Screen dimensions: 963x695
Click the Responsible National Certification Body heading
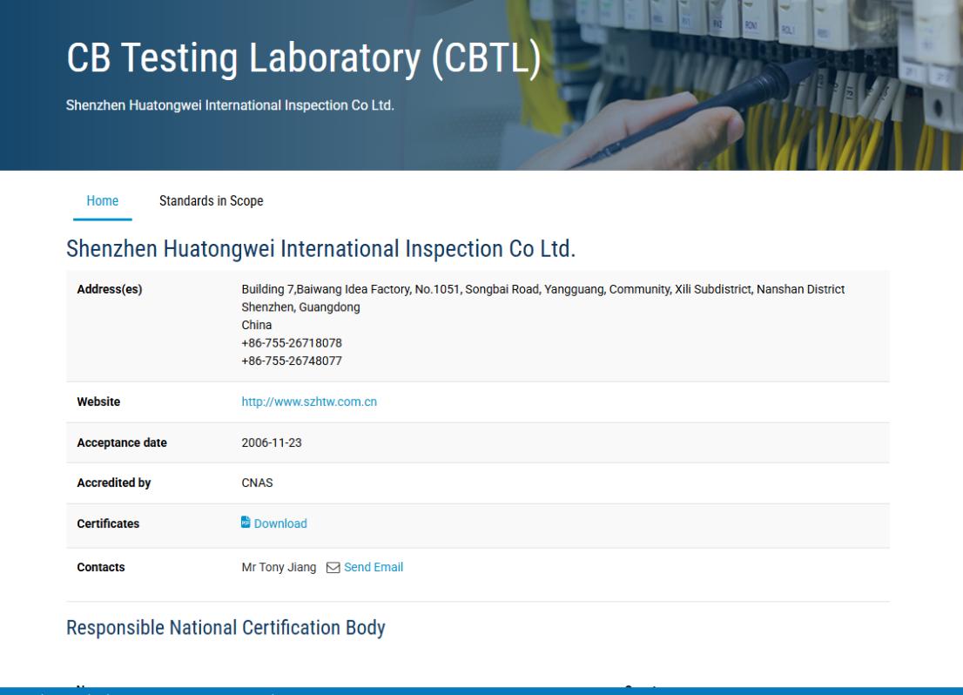click(226, 627)
